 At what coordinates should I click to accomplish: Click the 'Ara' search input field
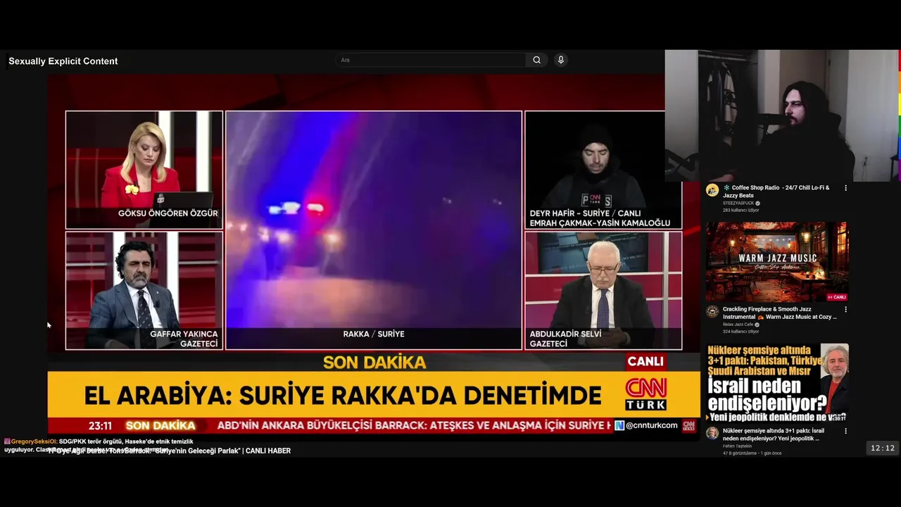[x=431, y=60]
